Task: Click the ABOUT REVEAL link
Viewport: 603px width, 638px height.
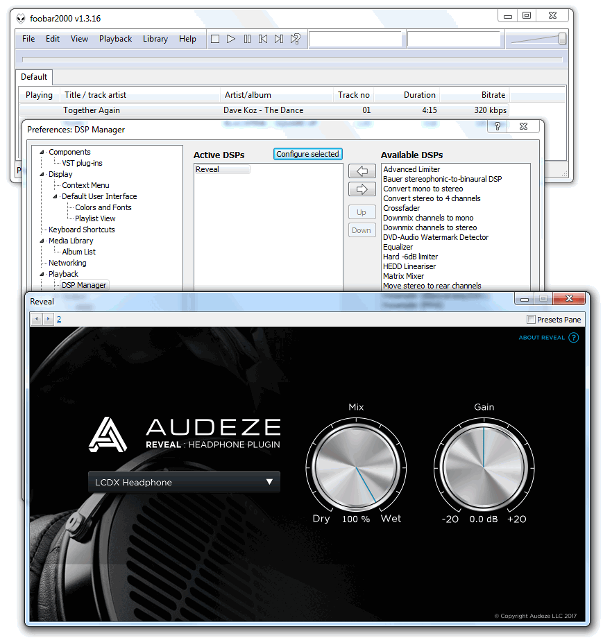Action: (541, 338)
